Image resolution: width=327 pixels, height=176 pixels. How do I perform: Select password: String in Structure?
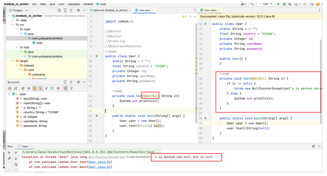pyautogui.click(x=35, y=126)
